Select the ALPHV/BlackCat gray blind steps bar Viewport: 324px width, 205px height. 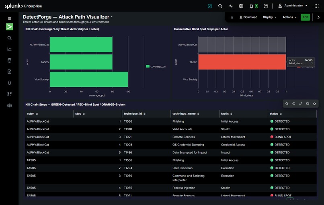coord(242,45)
